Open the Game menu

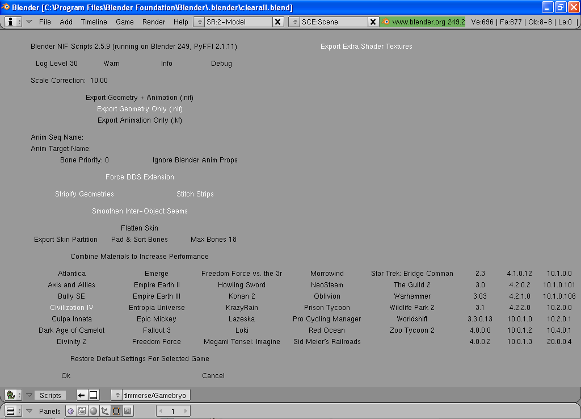click(x=124, y=22)
